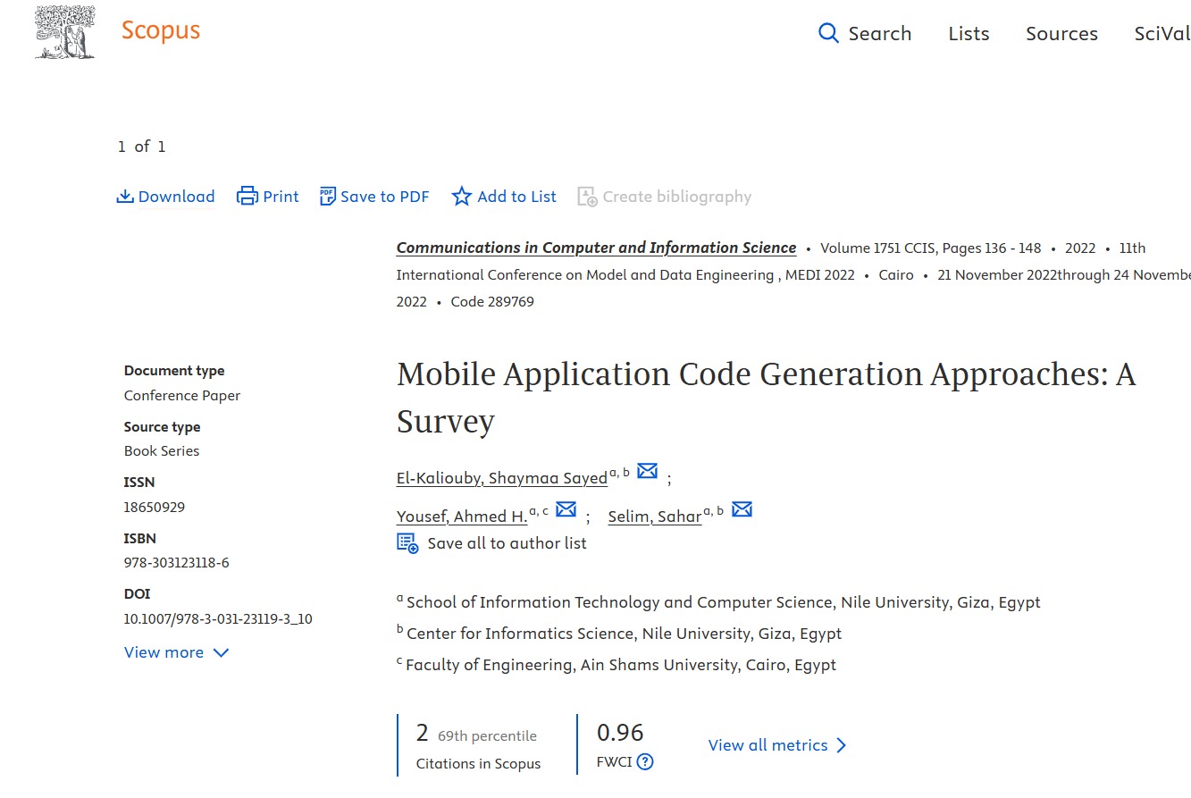Email El-Kaliouby via envelope icon

pos(647,471)
